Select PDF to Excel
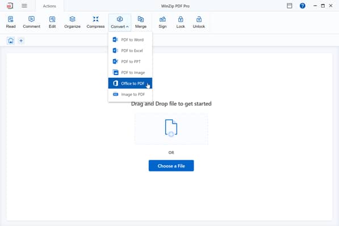The image size is (339, 226). [x=130, y=51]
